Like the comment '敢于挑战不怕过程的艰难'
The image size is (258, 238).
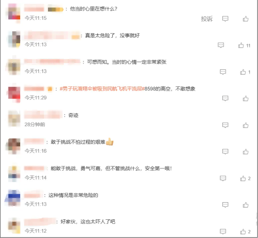(245, 152)
